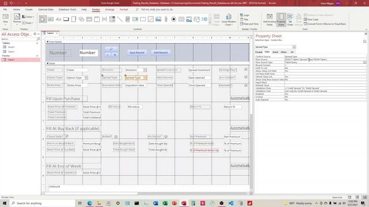This screenshot has height=207, width=369.
Task: Open the Spread Type combo box arrow
Action: click(x=145, y=78)
